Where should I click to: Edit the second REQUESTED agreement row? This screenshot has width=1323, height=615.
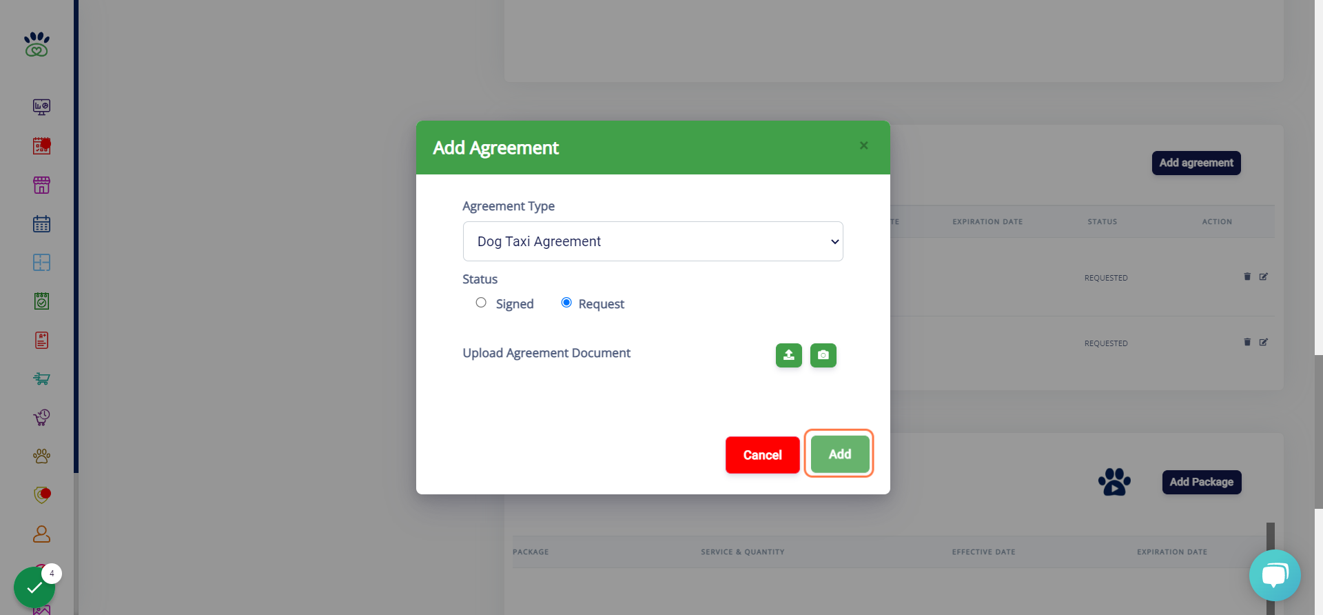click(1264, 342)
